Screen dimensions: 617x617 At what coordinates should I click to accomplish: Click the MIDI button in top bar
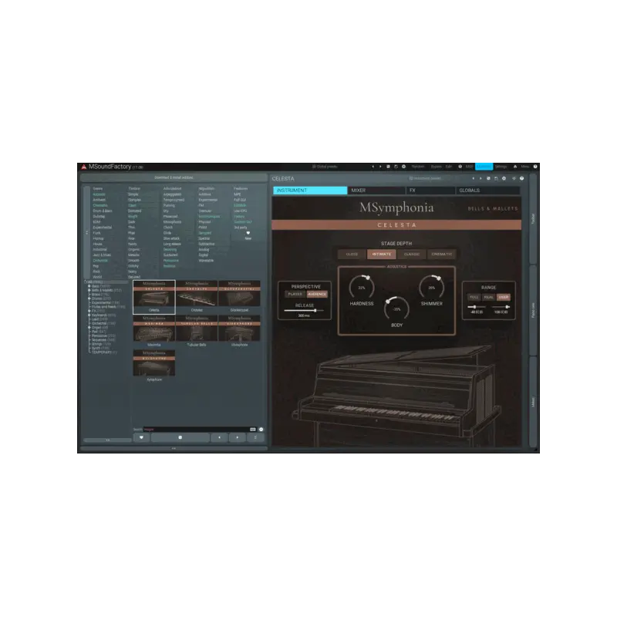point(469,167)
